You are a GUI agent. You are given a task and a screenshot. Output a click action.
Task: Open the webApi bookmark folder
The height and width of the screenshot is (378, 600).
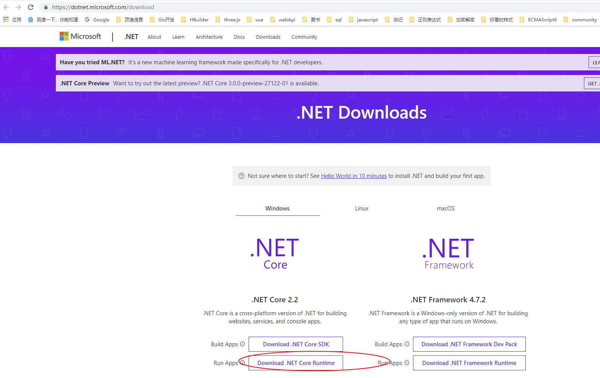[283, 20]
